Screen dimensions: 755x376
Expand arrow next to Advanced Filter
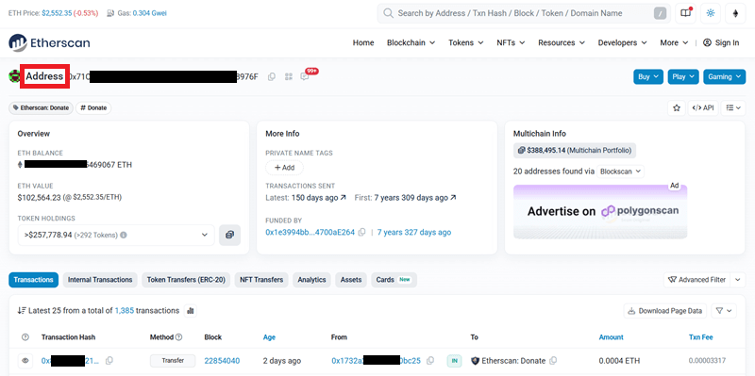click(x=738, y=280)
